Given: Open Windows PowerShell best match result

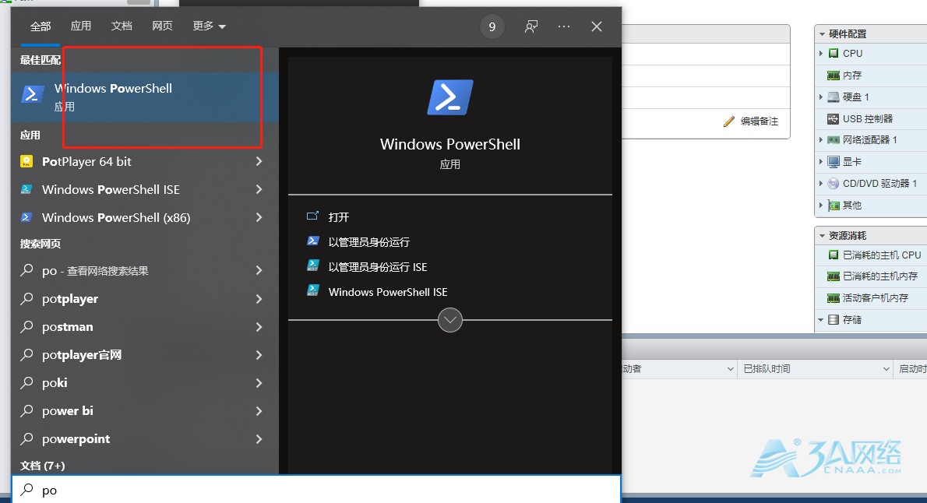Looking at the screenshot, I should (145, 97).
